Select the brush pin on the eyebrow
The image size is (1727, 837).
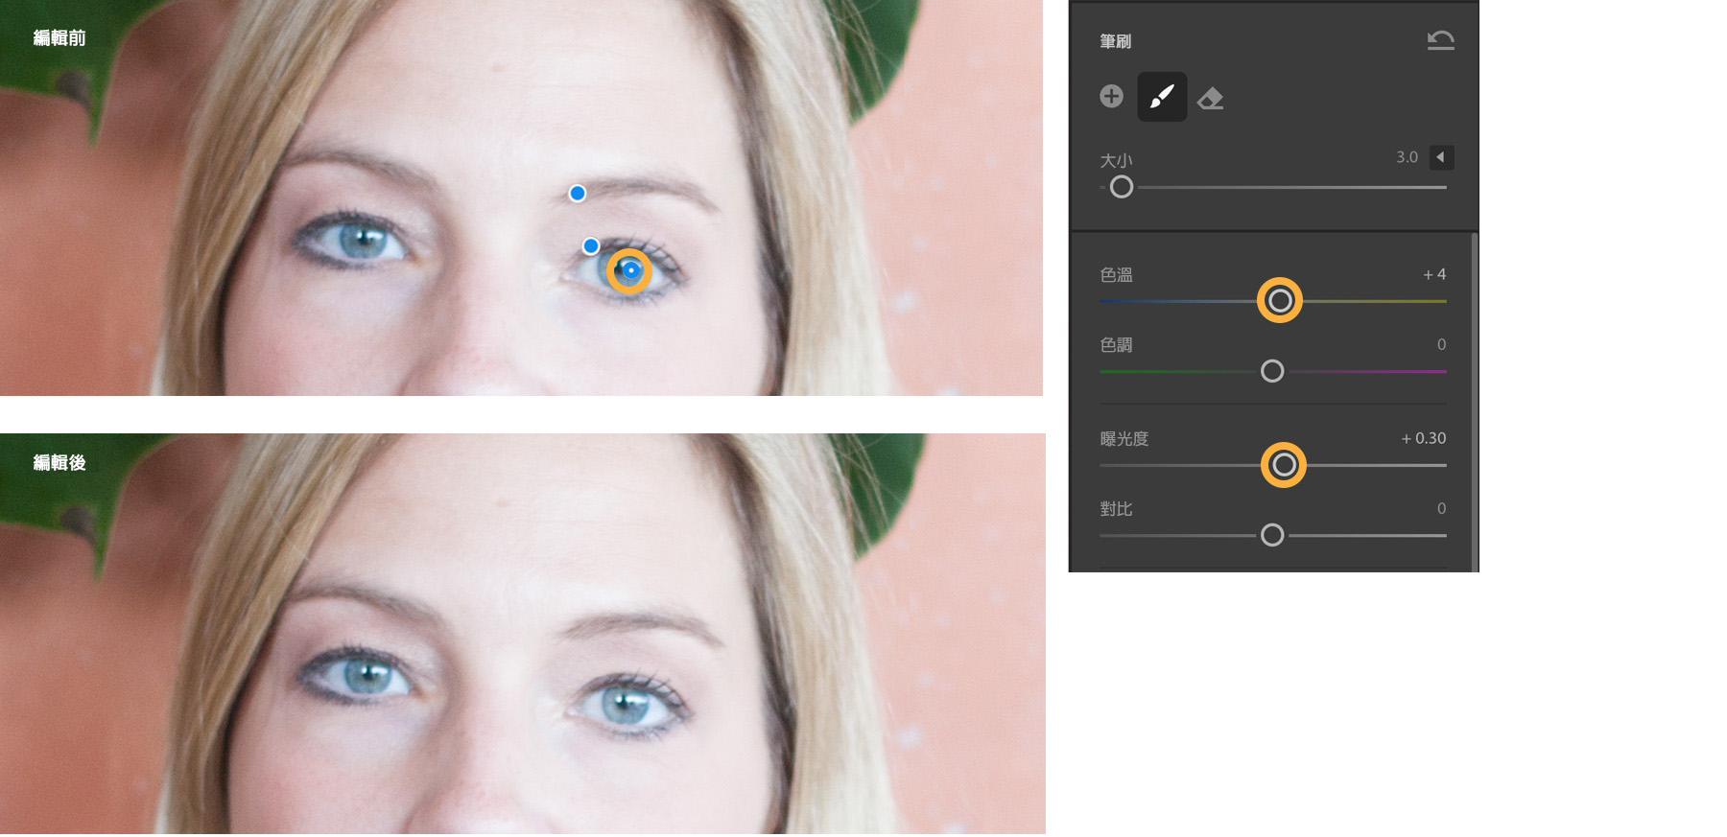point(578,194)
